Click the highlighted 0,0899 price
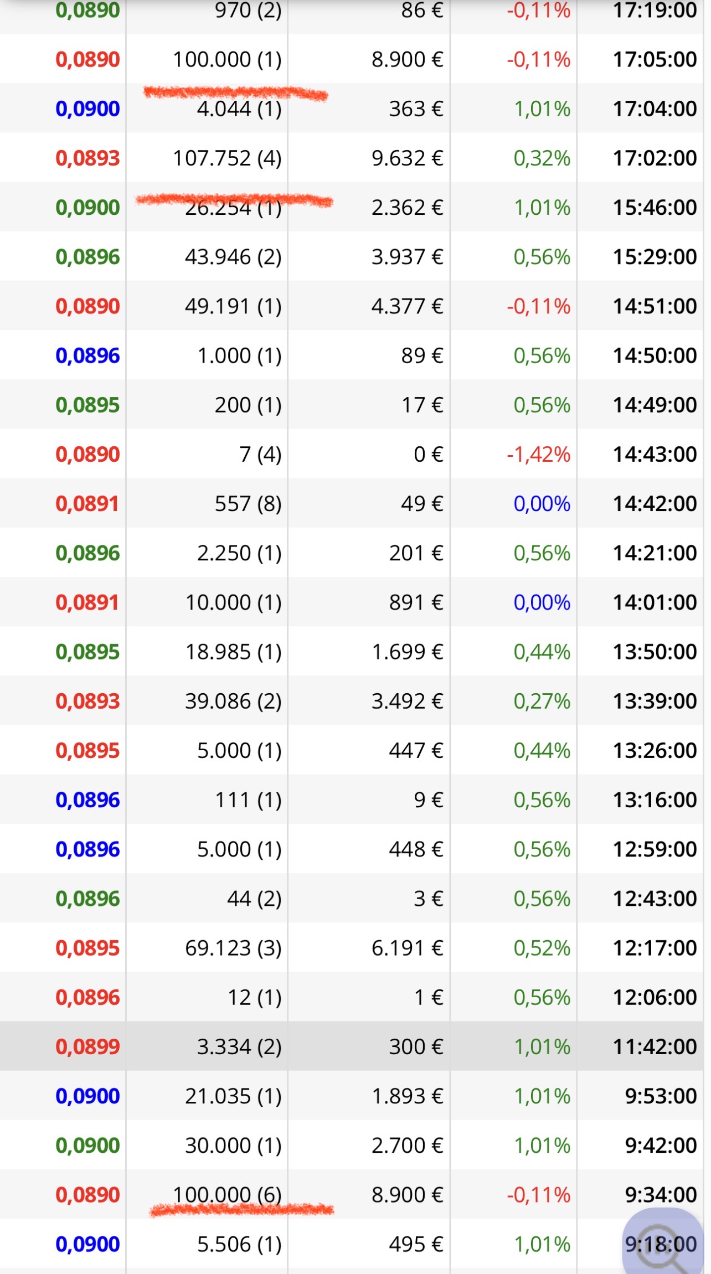711x1274 pixels. (x=87, y=1046)
